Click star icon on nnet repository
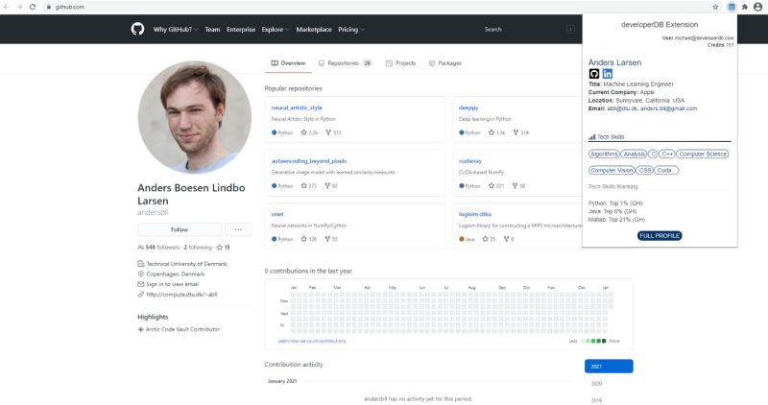This screenshot has width=768, height=405. click(303, 239)
